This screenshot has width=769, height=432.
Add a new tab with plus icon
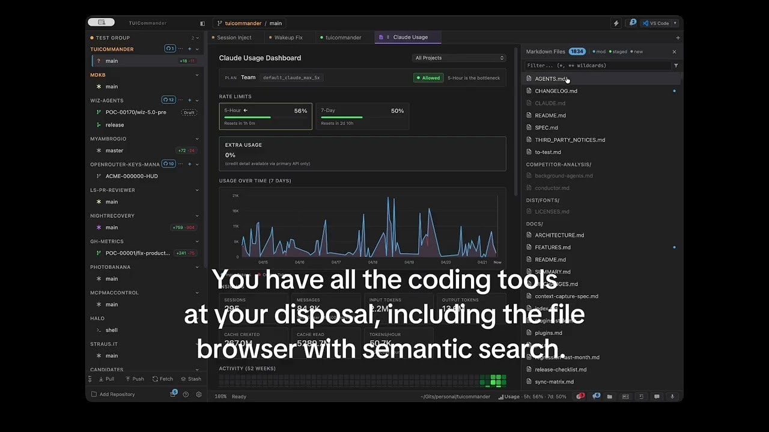pos(678,38)
